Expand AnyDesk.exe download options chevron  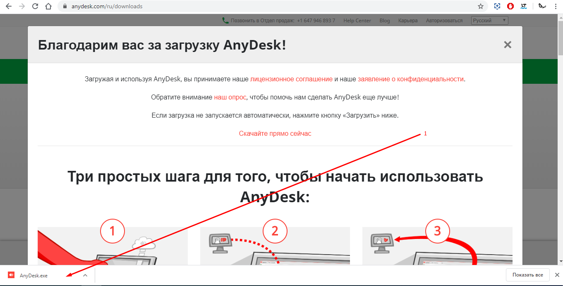(85, 275)
